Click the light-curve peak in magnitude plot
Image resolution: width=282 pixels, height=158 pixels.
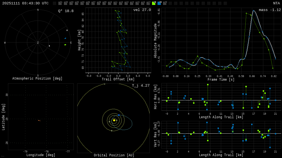(253, 11)
